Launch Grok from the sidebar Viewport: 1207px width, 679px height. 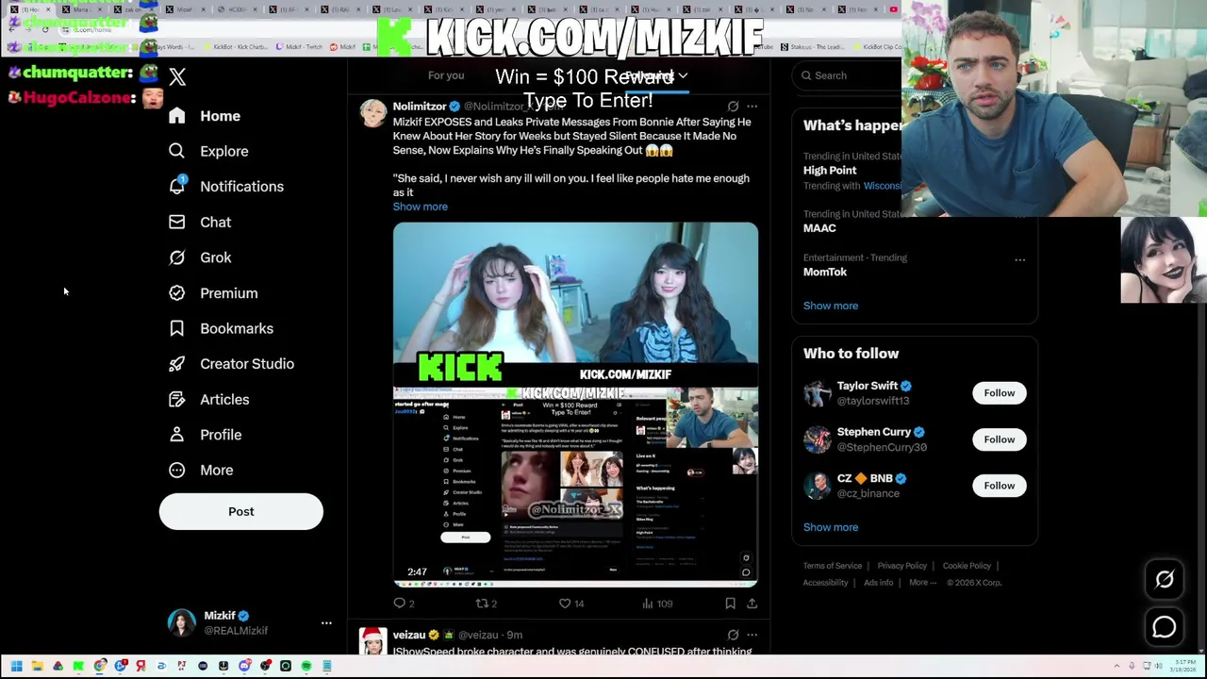coord(200,257)
